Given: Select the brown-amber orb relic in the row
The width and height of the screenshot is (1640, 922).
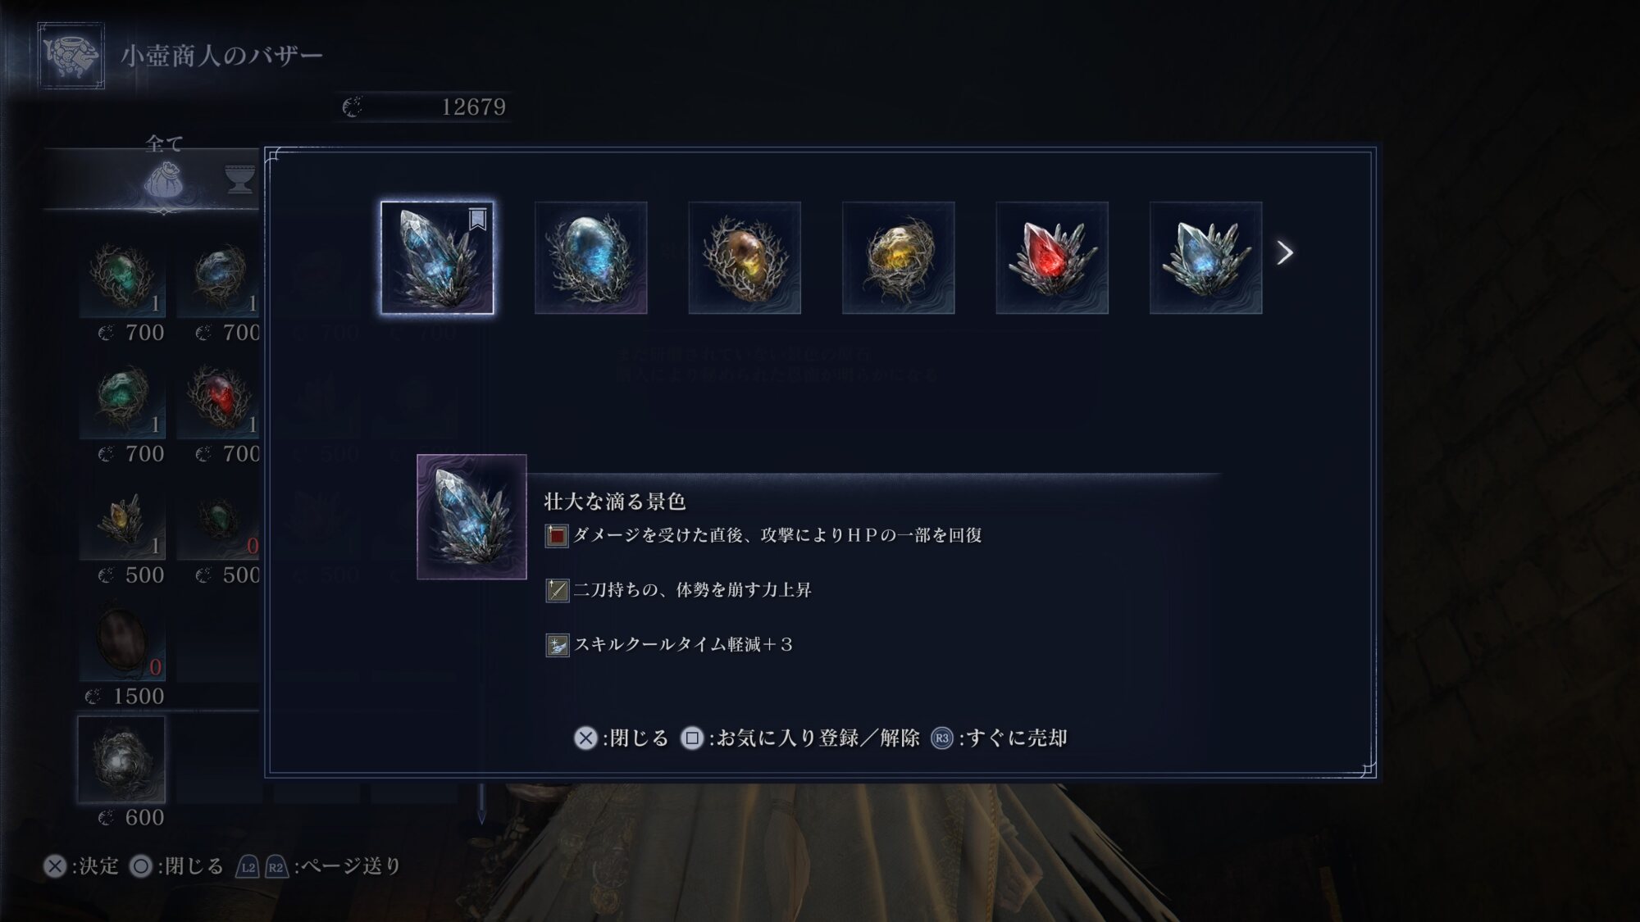Looking at the screenshot, I should 745,257.
